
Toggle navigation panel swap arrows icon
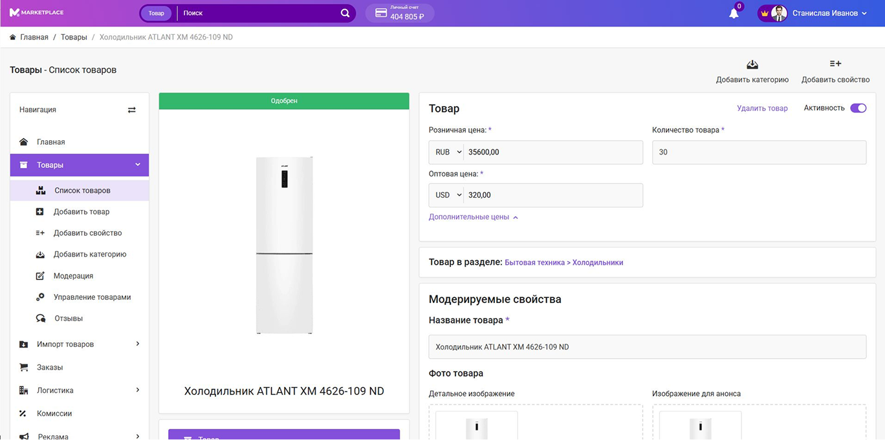pos(132,110)
